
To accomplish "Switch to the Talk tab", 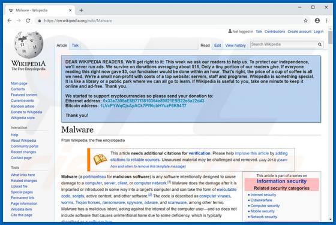I will (75, 45).
